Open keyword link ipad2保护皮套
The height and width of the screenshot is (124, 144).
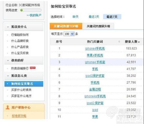tap(95, 76)
